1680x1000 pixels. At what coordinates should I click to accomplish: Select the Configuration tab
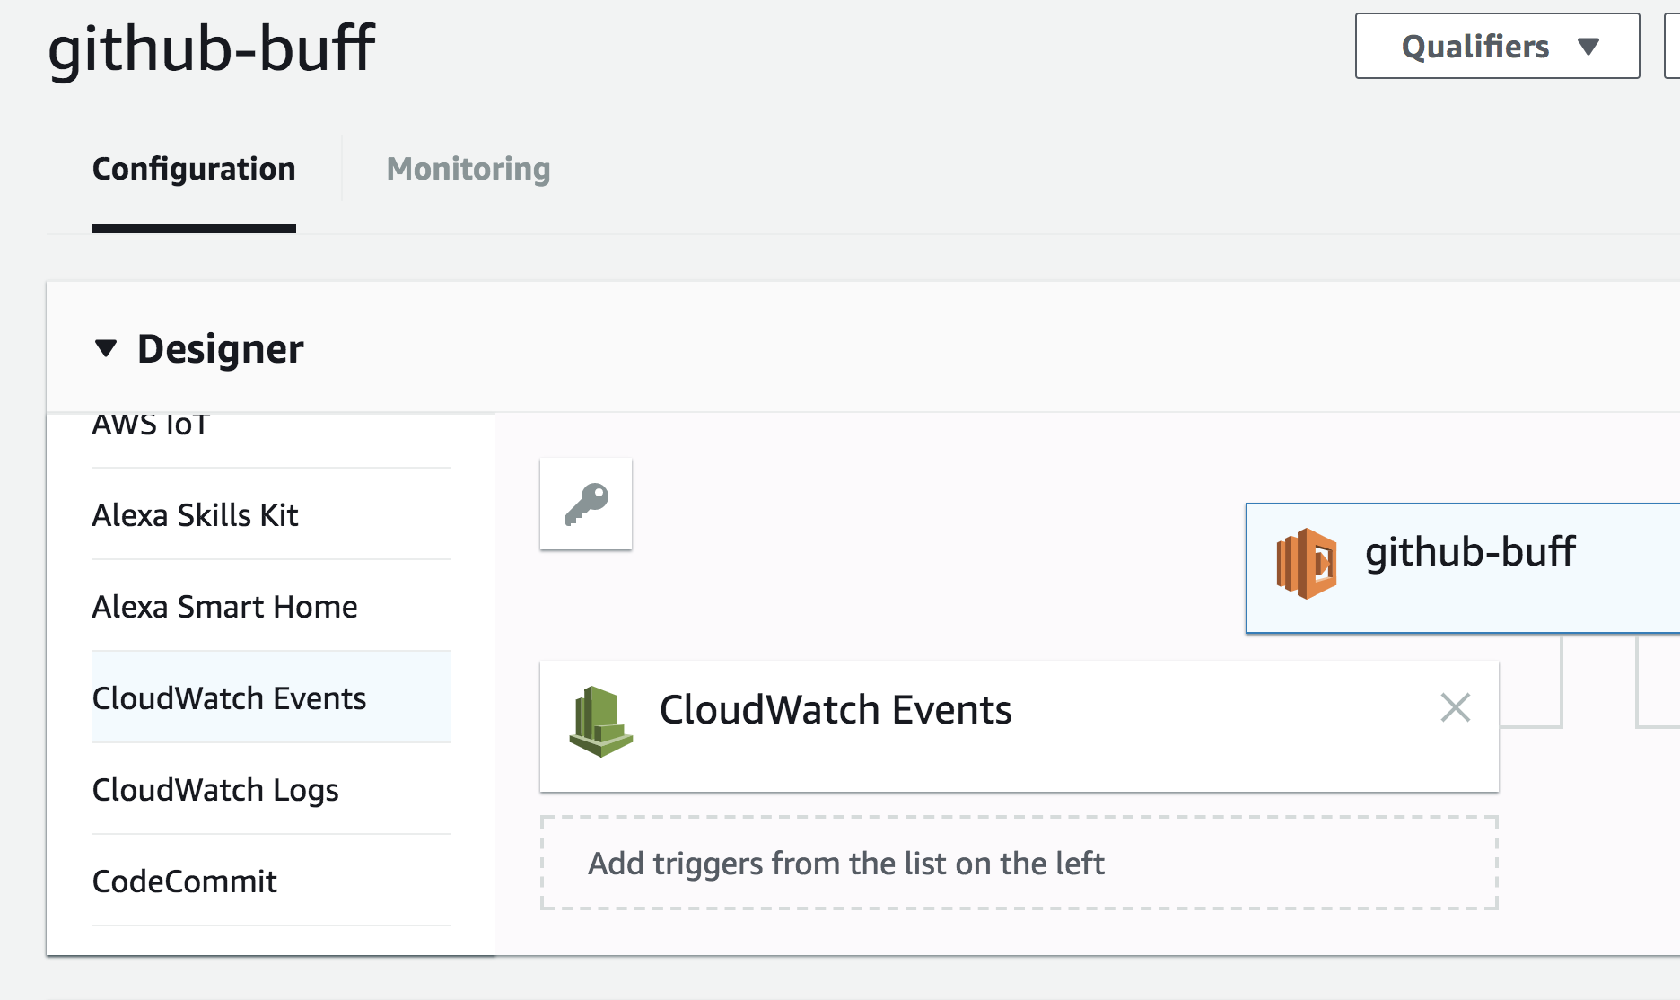(x=194, y=169)
